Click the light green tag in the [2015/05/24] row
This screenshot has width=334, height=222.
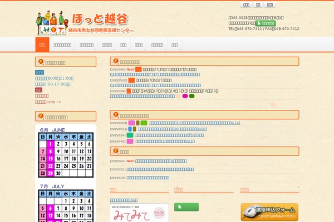(144, 123)
